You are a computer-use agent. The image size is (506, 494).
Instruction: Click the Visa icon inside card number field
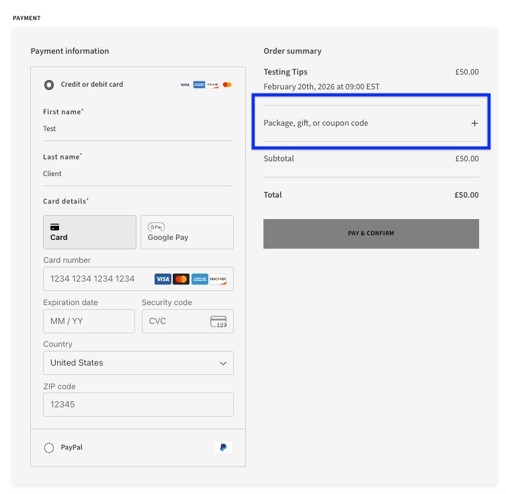[x=163, y=279]
